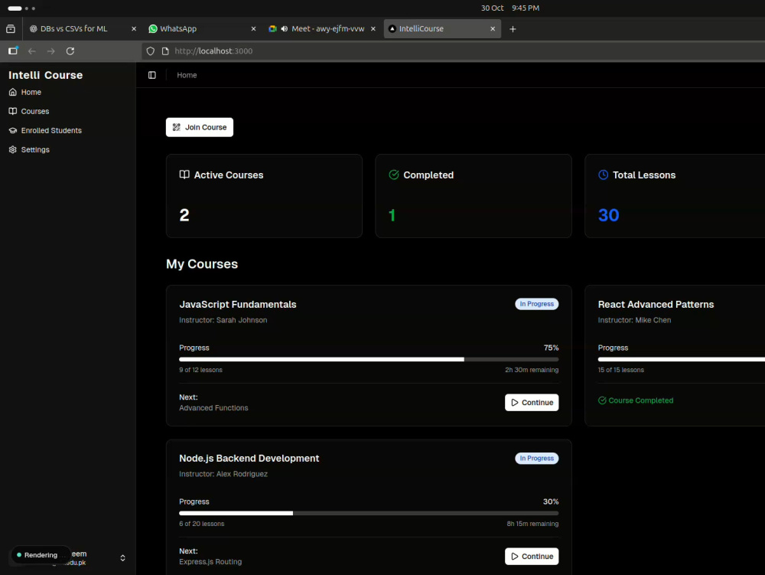Image resolution: width=765 pixels, height=575 pixels.
Task: Click the book icon beside Active Courses
Action: click(184, 175)
